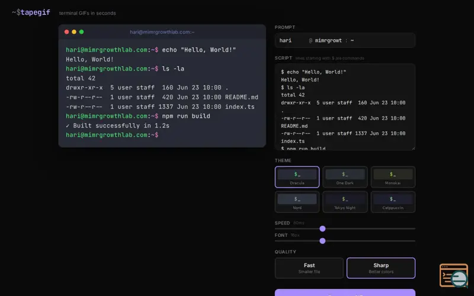Select the Dracula theme
This screenshot has width=474, height=296.
[297, 177]
